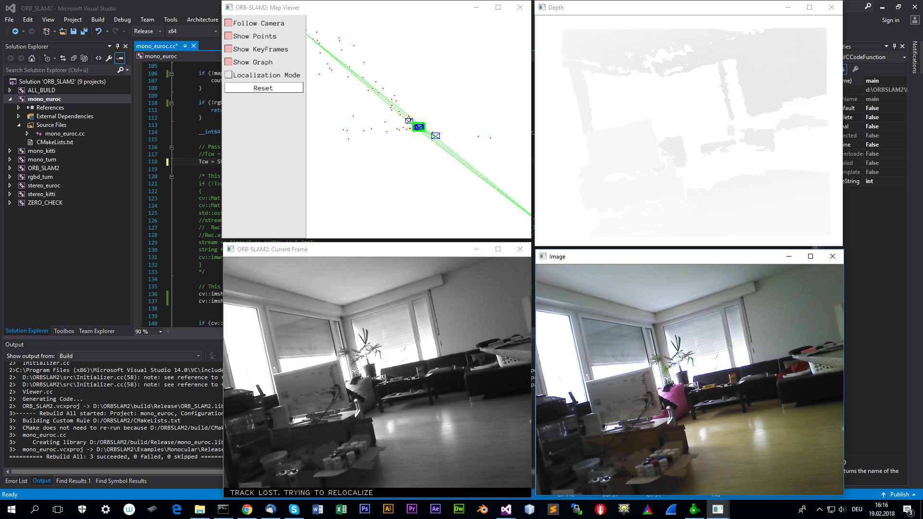Enable Localization Mode checkbox

(x=229, y=75)
